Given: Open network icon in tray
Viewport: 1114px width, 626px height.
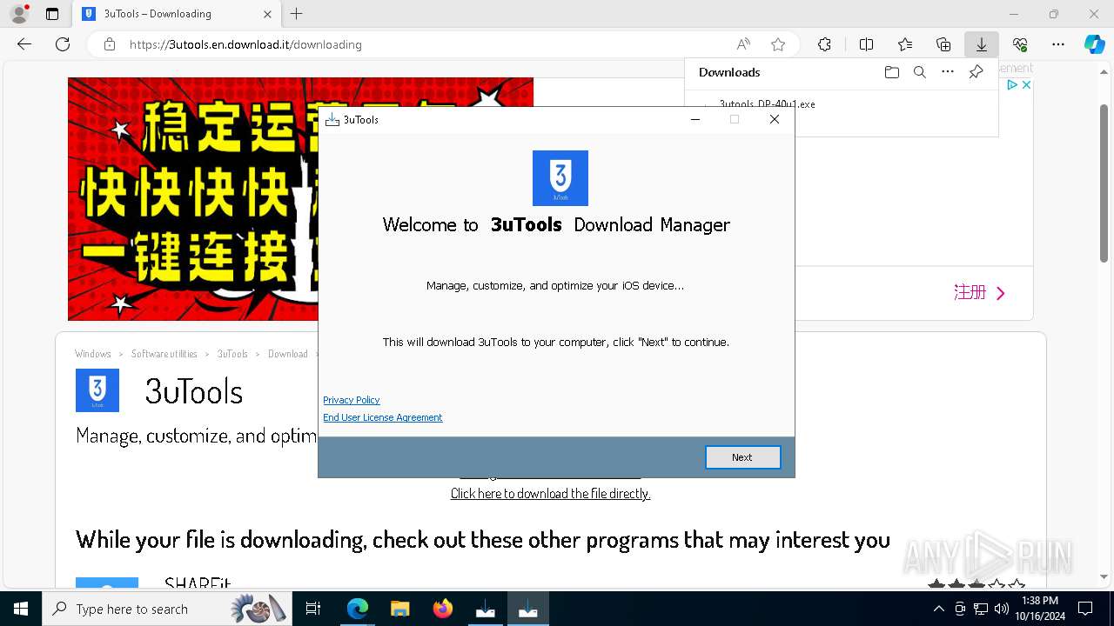Looking at the screenshot, I should coord(981,609).
